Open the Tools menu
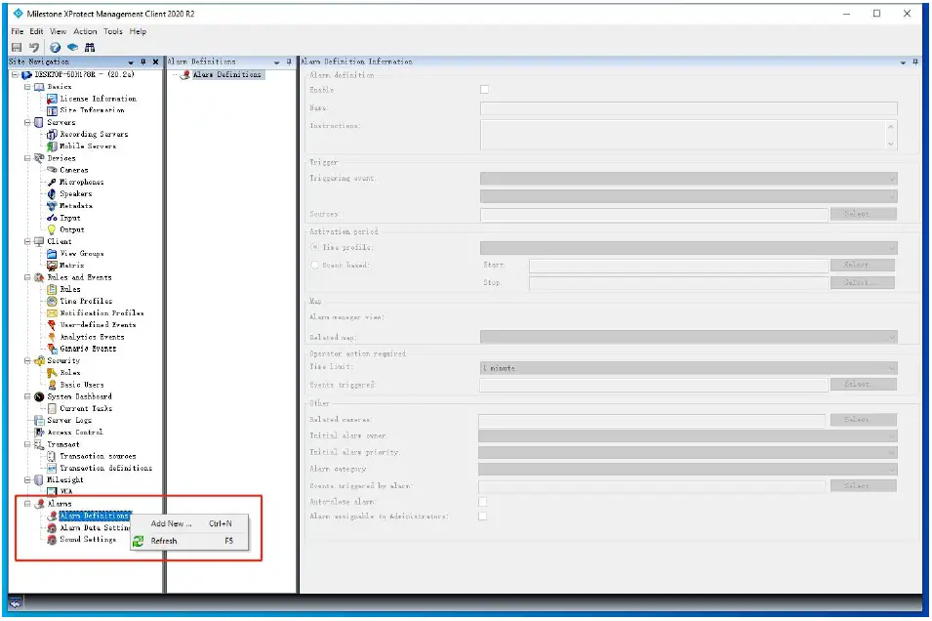The image size is (932, 621). (x=112, y=30)
